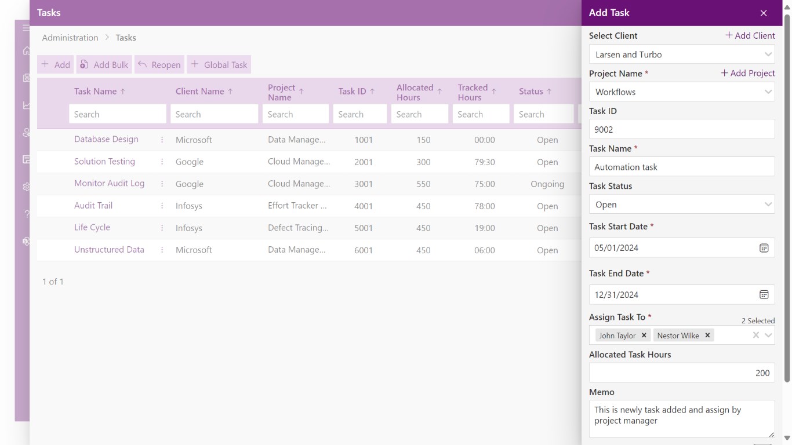Click the '79:30' tracked hours cell
792x445 pixels.
[x=485, y=162]
